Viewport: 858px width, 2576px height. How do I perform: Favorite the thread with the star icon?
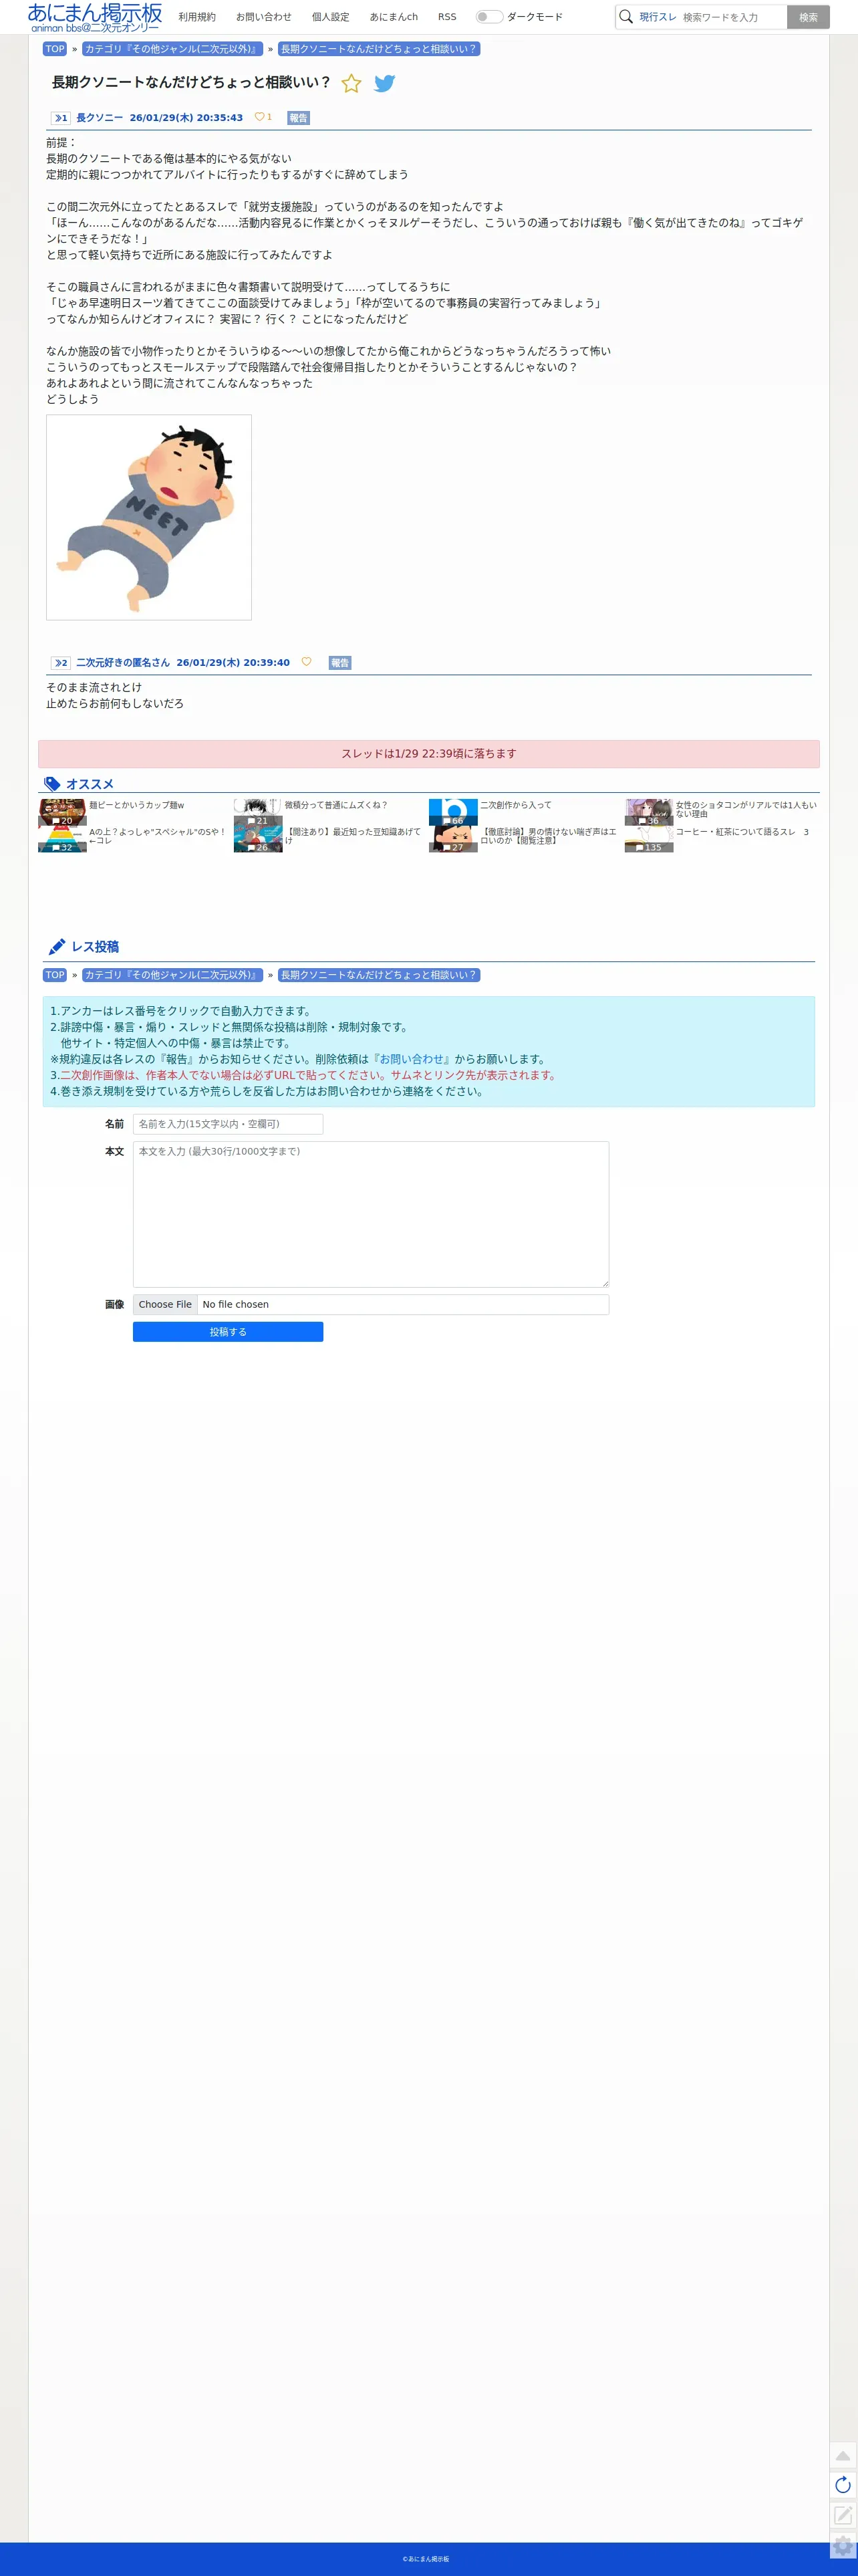tap(351, 83)
